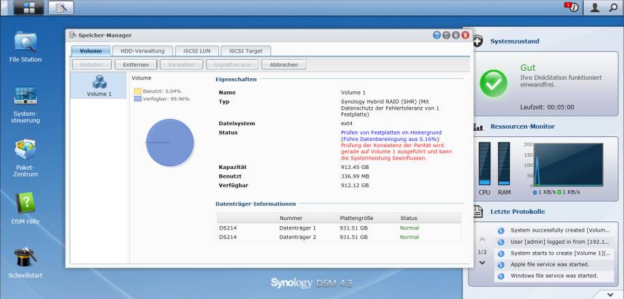Click the Letzte Protokolle widget title

click(518, 212)
